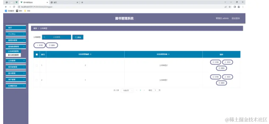Click 退出登录 in the header
The width and height of the screenshot is (269, 124).
pos(236,18)
